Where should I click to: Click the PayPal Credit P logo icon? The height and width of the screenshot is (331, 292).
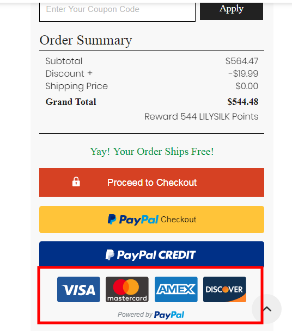pyautogui.click(x=110, y=255)
